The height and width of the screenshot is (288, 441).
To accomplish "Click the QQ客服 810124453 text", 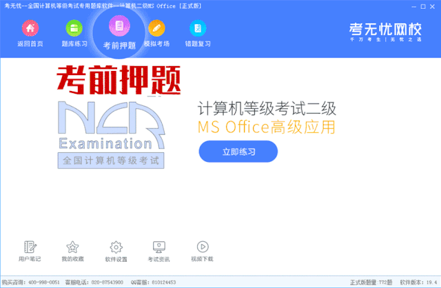I will click(x=153, y=282).
